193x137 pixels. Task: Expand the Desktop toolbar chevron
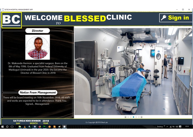[x=164, y=126]
